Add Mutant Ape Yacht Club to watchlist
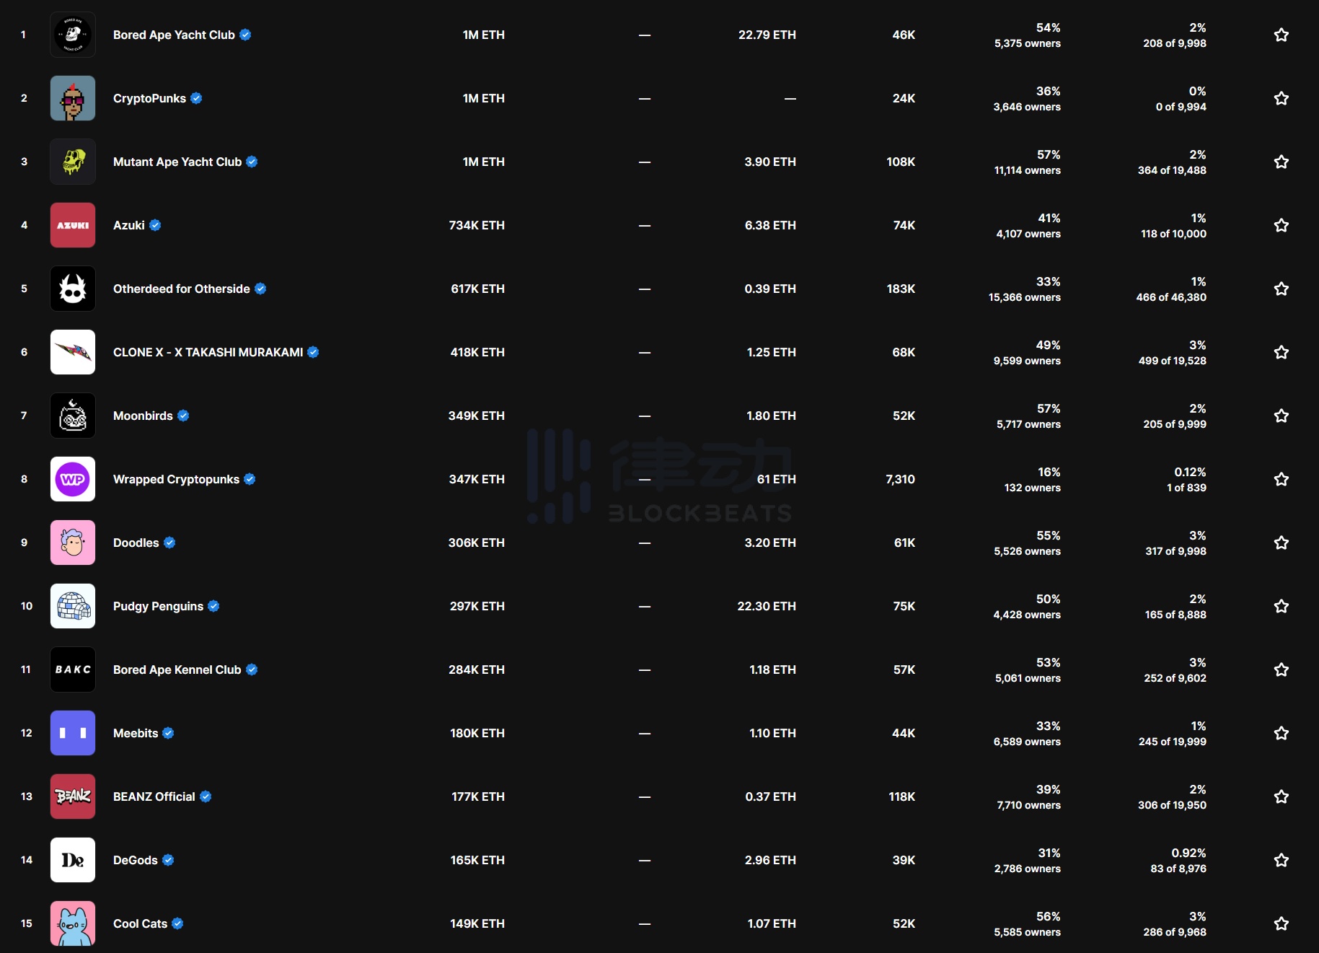The height and width of the screenshot is (953, 1319). point(1281,162)
